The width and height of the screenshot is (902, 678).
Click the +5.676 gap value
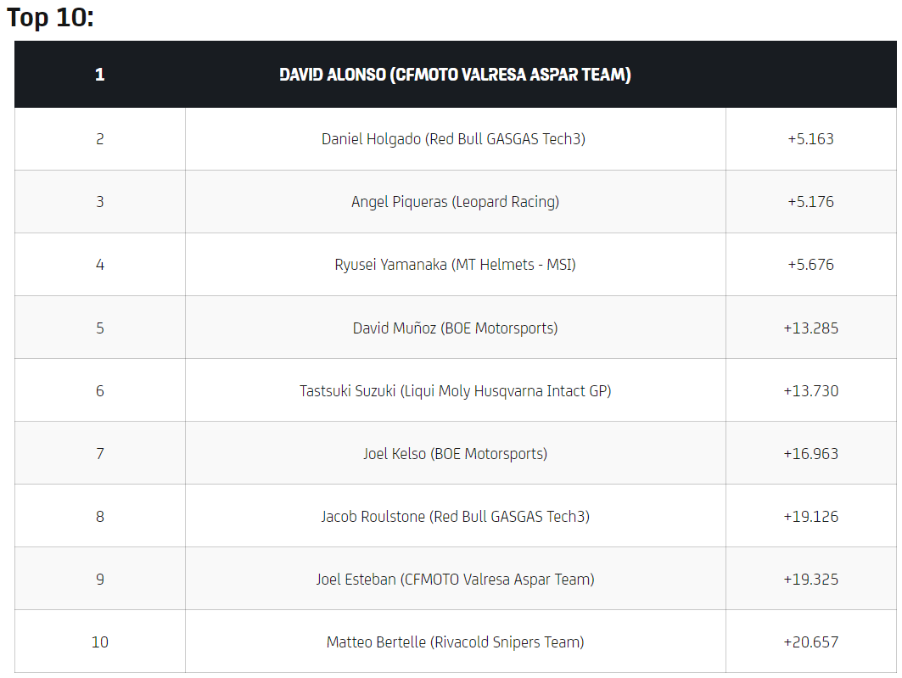810,265
